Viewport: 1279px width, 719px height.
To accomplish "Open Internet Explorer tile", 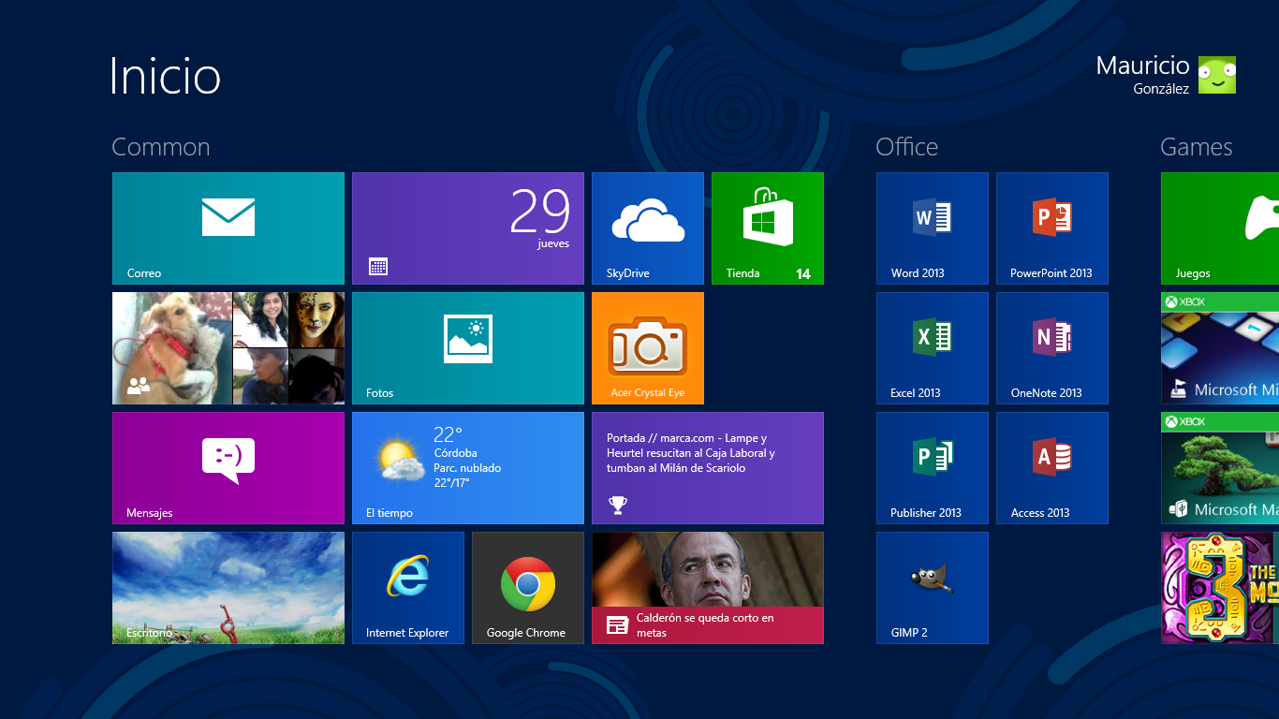I will (407, 587).
